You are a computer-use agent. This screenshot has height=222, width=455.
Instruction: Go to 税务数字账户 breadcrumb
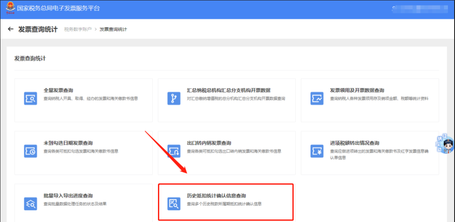[x=78, y=29]
